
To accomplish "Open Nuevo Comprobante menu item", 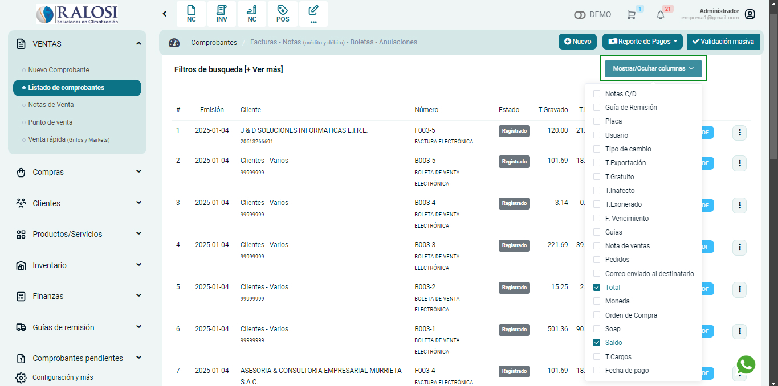I will tap(59, 70).
